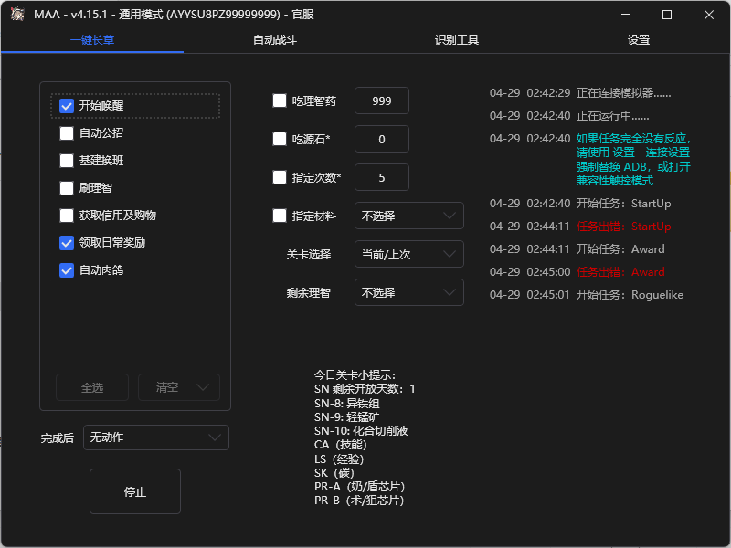This screenshot has width=731, height=548.
Task: Enable the 吃理智药 option
Action: 280,100
